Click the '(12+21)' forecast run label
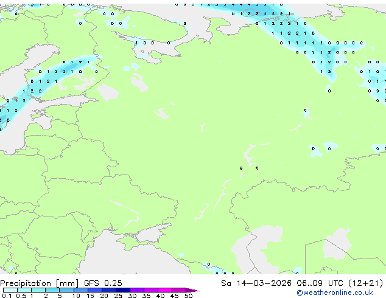The height and width of the screenshot is (298, 386). pos(365,283)
